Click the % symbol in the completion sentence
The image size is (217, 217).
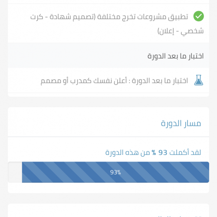pyautogui.click(x=154, y=152)
